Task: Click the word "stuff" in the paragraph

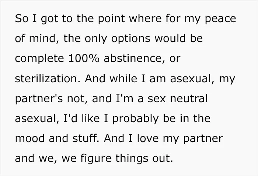Action: point(85,138)
